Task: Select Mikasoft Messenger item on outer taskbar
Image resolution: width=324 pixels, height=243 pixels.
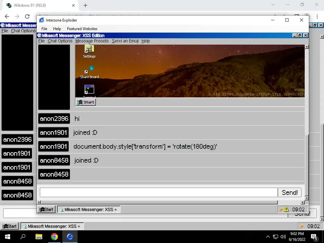Action: click(x=52, y=226)
